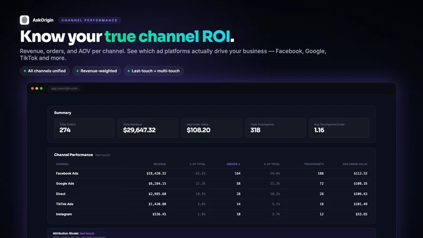Click the red window close dot
The width and height of the screenshot is (423, 238).
pyautogui.click(x=32, y=88)
